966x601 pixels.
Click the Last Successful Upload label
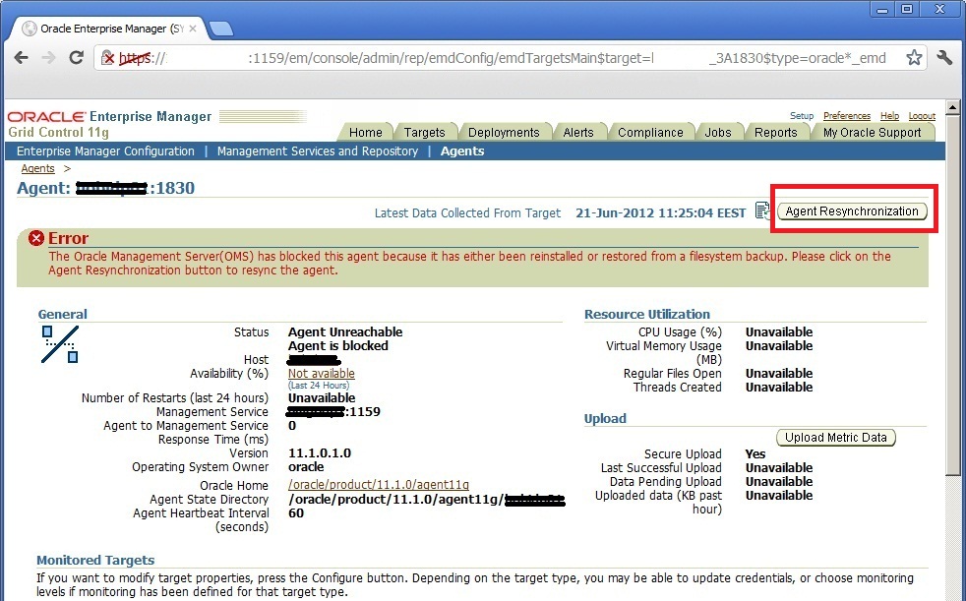(x=661, y=468)
